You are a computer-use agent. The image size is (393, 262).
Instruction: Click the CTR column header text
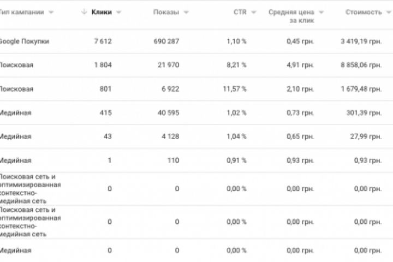pos(240,12)
